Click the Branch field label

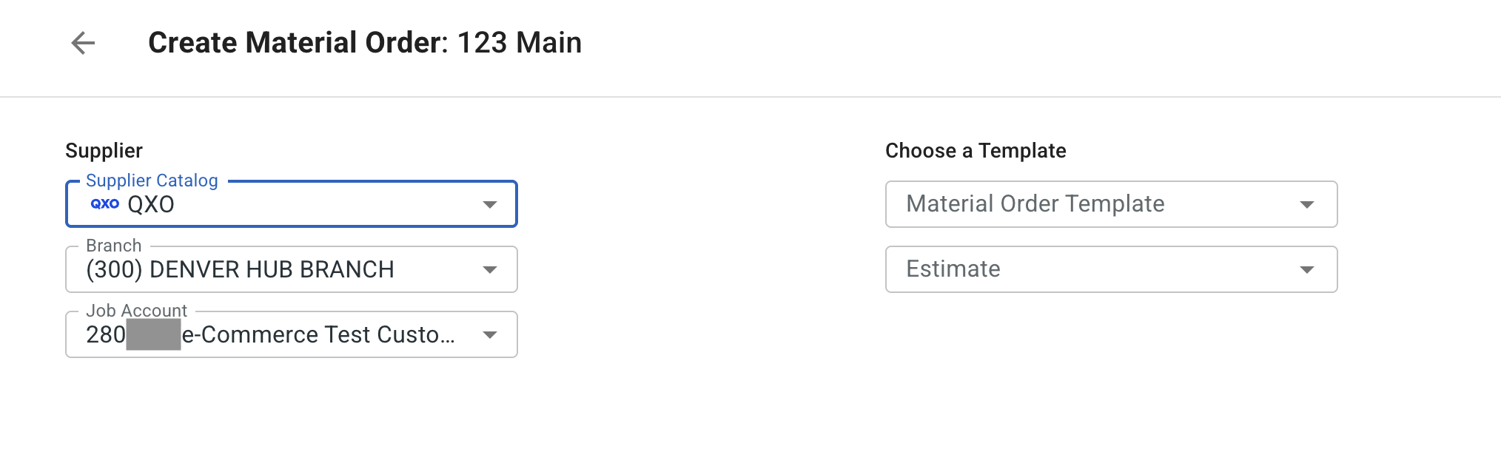tap(113, 246)
